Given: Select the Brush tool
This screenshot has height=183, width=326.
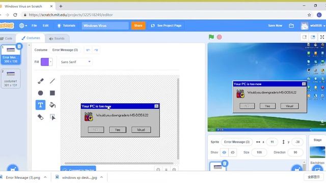Looking at the screenshot, I should 41,81.
